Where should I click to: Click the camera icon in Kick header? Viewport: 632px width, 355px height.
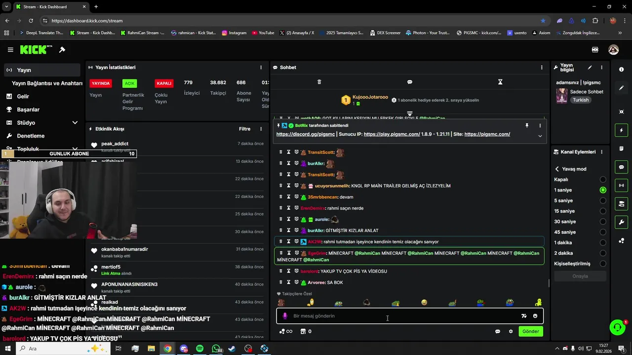595,50
